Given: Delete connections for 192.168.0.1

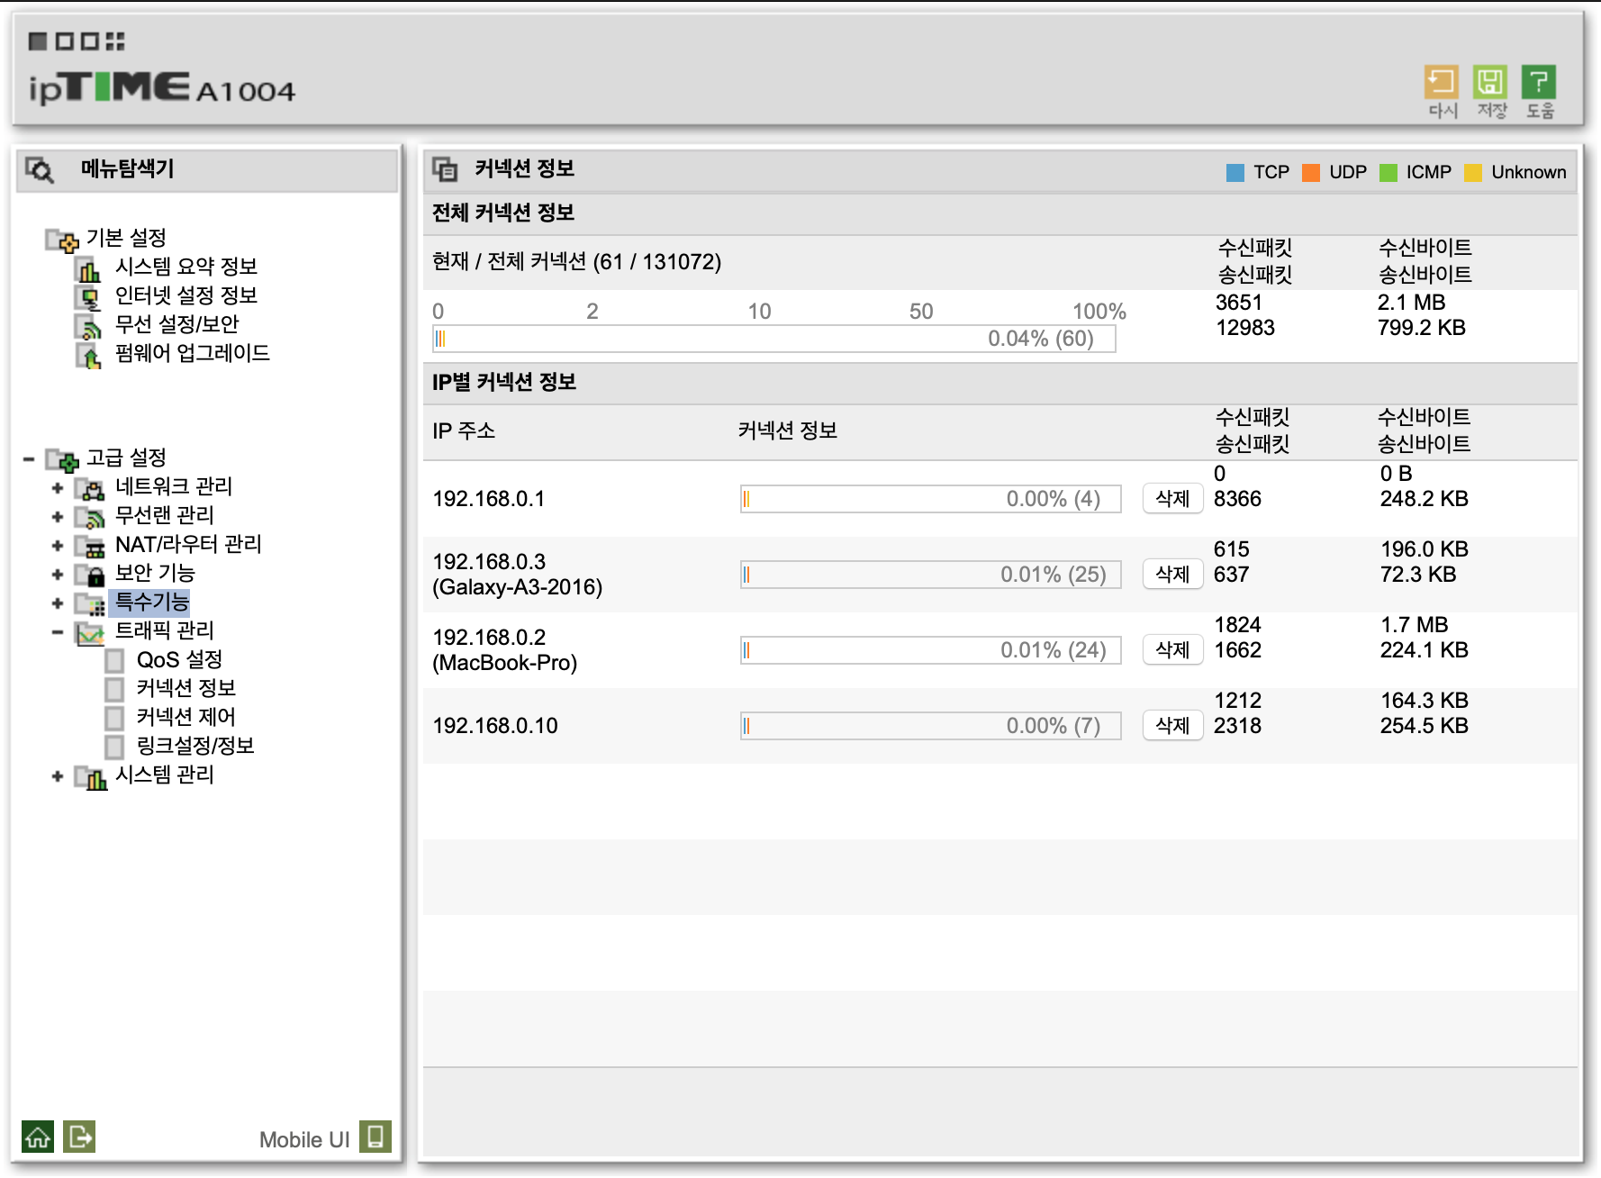Looking at the screenshot, I should [x=1172, y=499].
